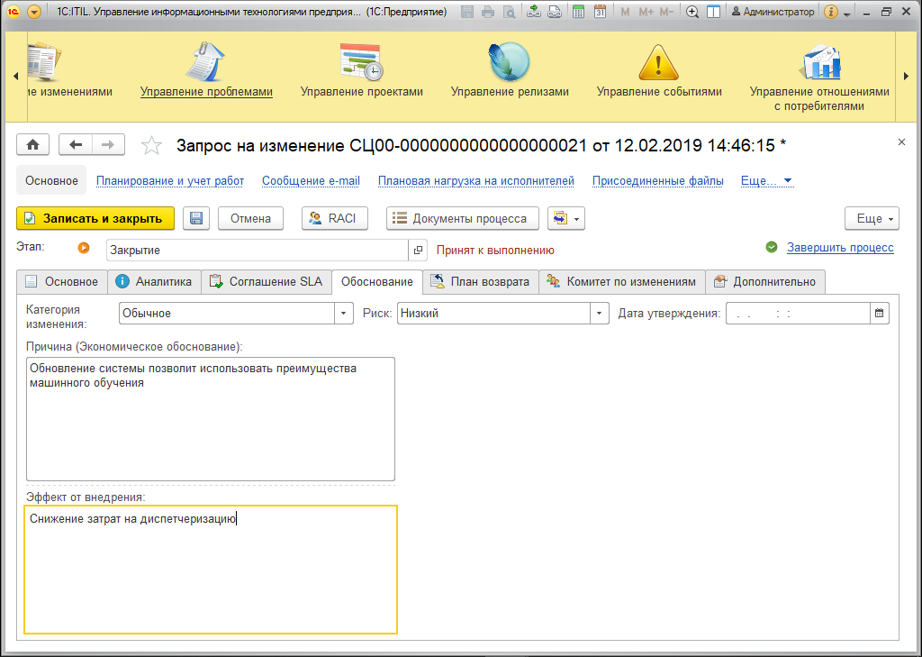Open the calendar icon for Дата утверждения

[x=879, y=314]
